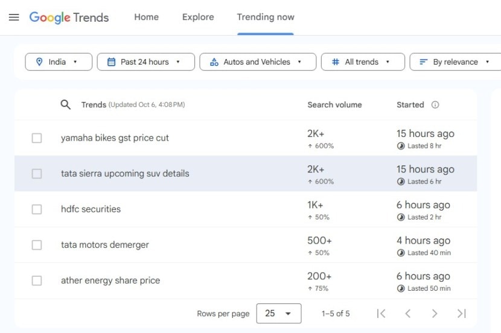Switch to the Explore tab
This screenshot has height=333, width=501.
click(198, 17)
